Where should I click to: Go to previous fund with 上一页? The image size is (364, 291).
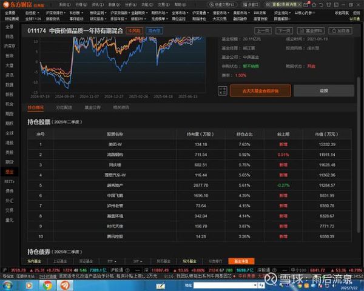click(263, 30)
